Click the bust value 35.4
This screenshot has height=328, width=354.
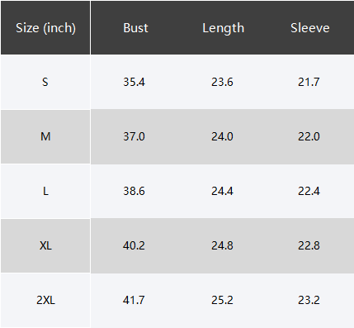(x=134, y=82)
